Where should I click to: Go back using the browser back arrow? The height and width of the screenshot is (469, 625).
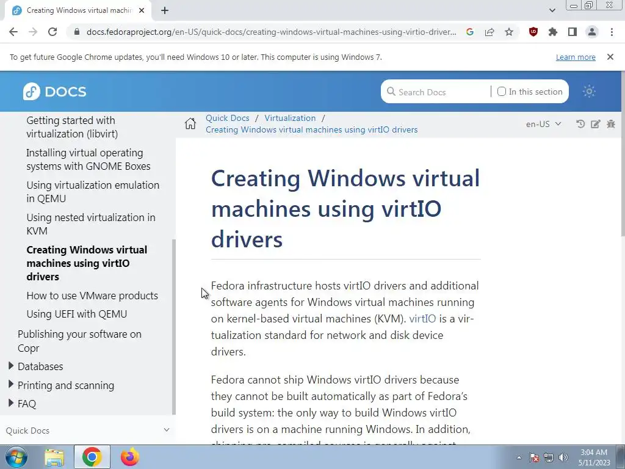tap(13, 32)
